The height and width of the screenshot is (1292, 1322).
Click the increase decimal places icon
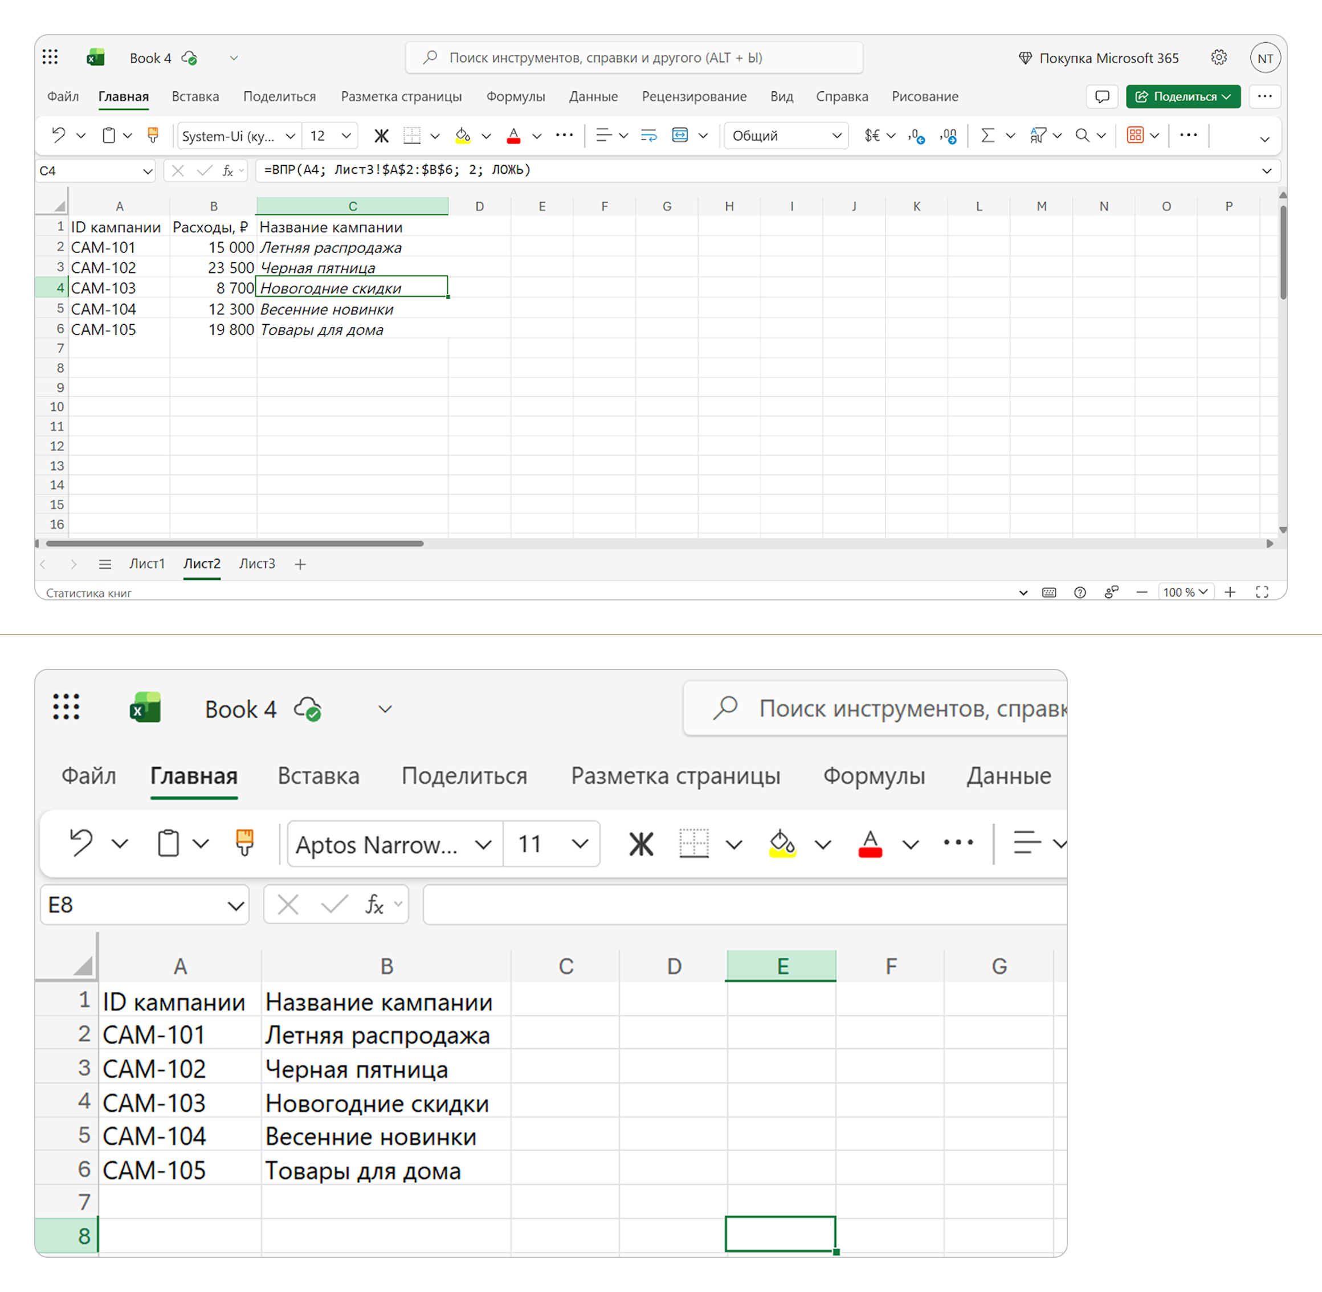pyautogui.click(x=916, y=136)
